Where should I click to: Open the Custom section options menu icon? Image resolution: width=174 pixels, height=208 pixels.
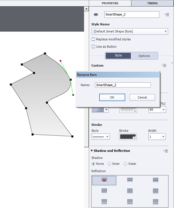[164, 65]
